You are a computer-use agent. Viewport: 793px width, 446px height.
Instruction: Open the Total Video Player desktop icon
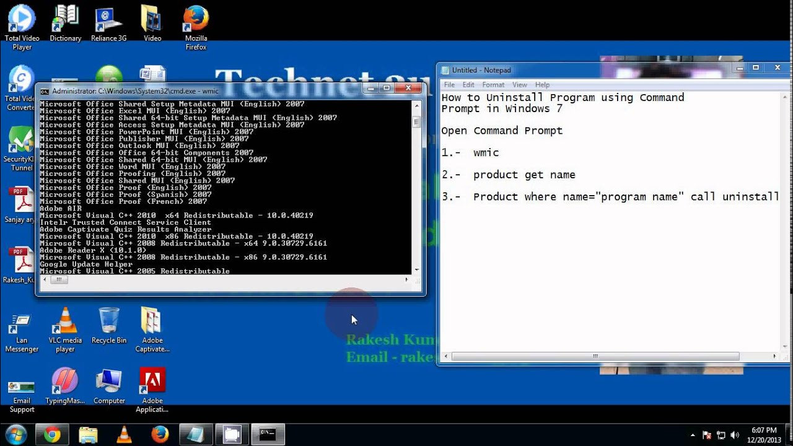(22, 27)
